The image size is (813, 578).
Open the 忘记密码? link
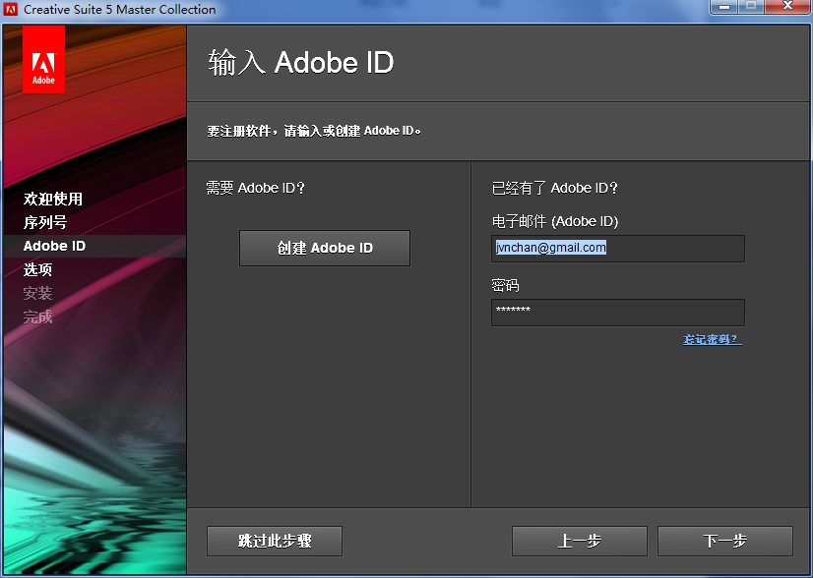(713, 340)
